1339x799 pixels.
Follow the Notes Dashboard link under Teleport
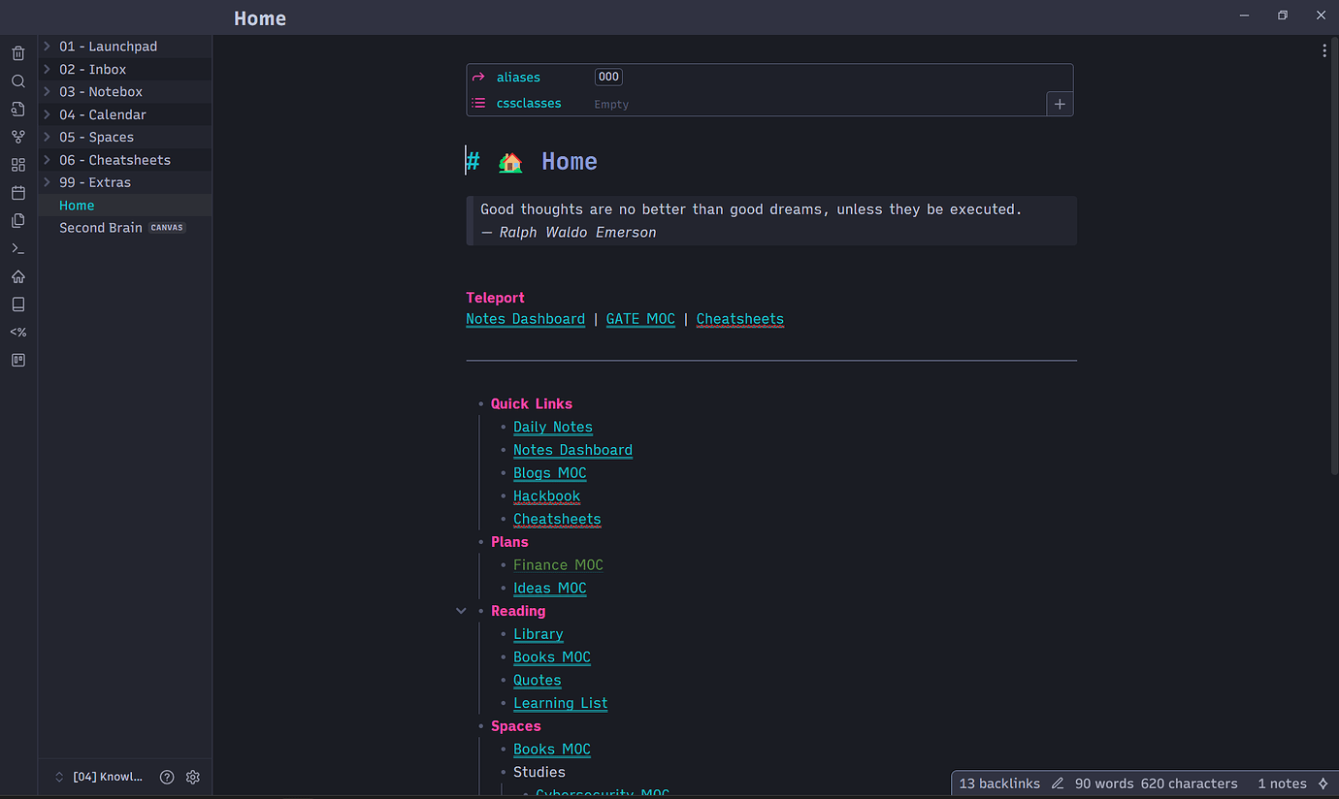point(525,319)
